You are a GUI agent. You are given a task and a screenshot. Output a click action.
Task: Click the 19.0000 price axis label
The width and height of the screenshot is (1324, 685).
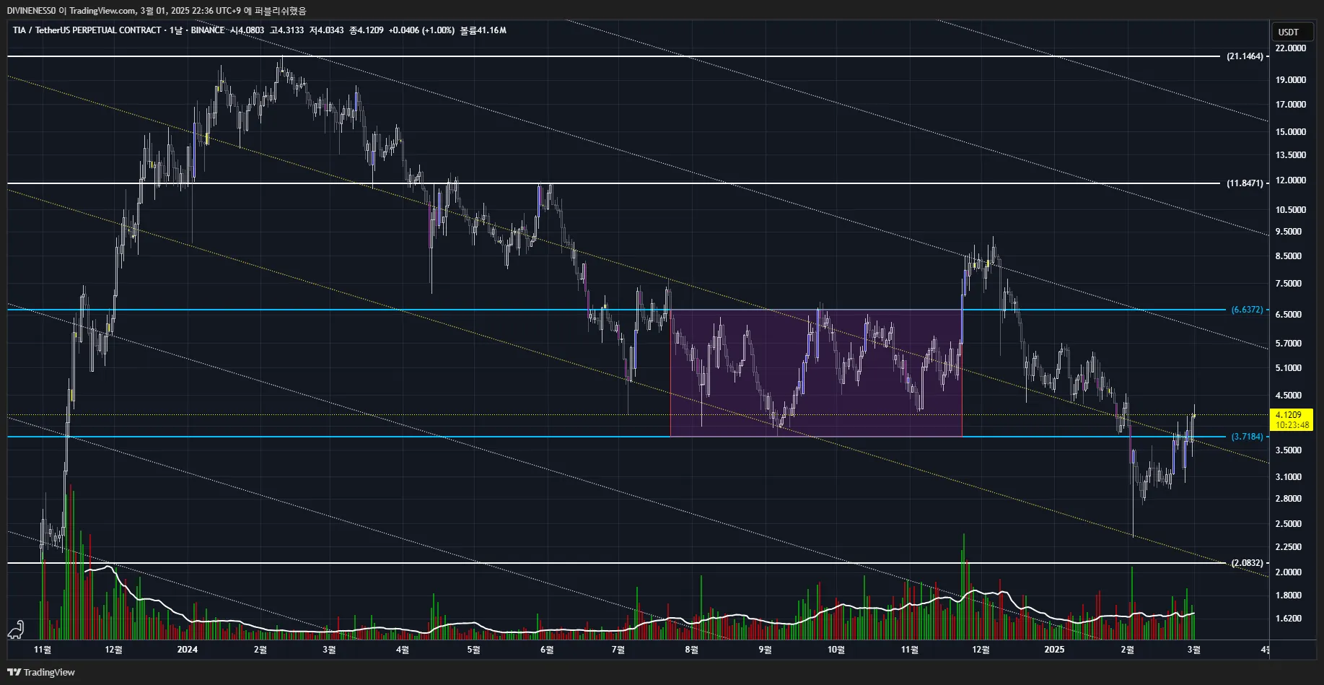point(1291,80)
